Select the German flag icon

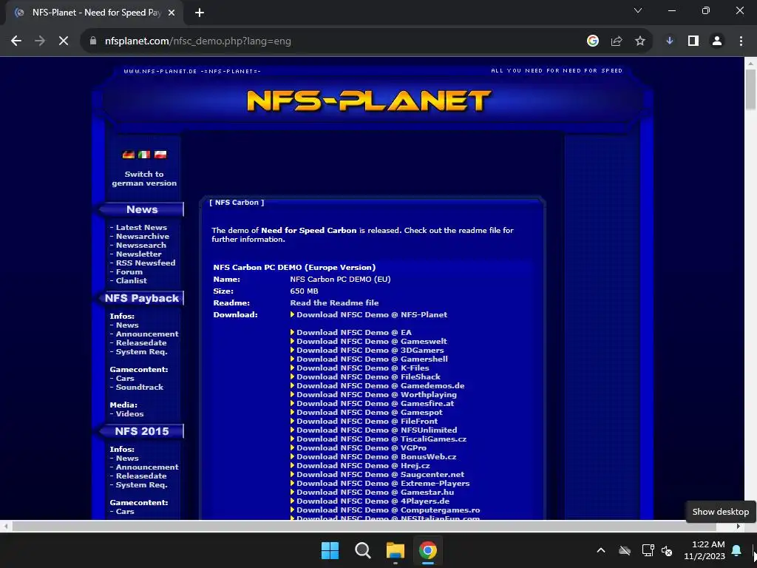pyautogui.click(x=129, y=155)
